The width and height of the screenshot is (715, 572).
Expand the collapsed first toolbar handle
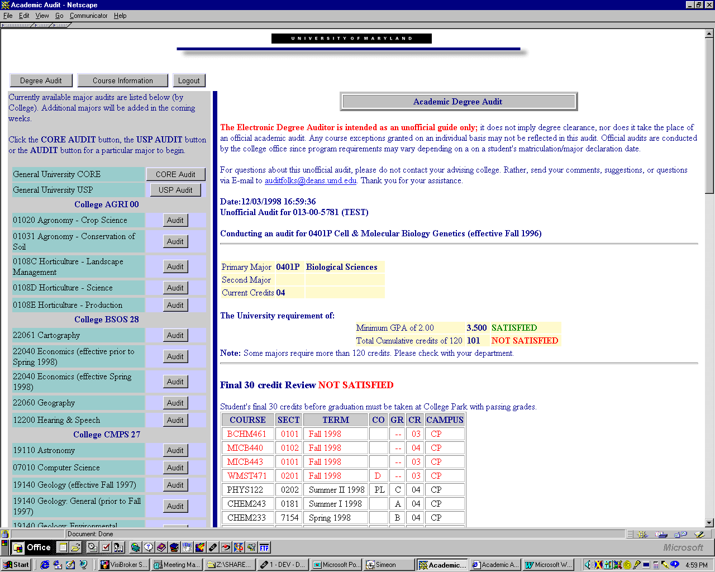[16, 25]
